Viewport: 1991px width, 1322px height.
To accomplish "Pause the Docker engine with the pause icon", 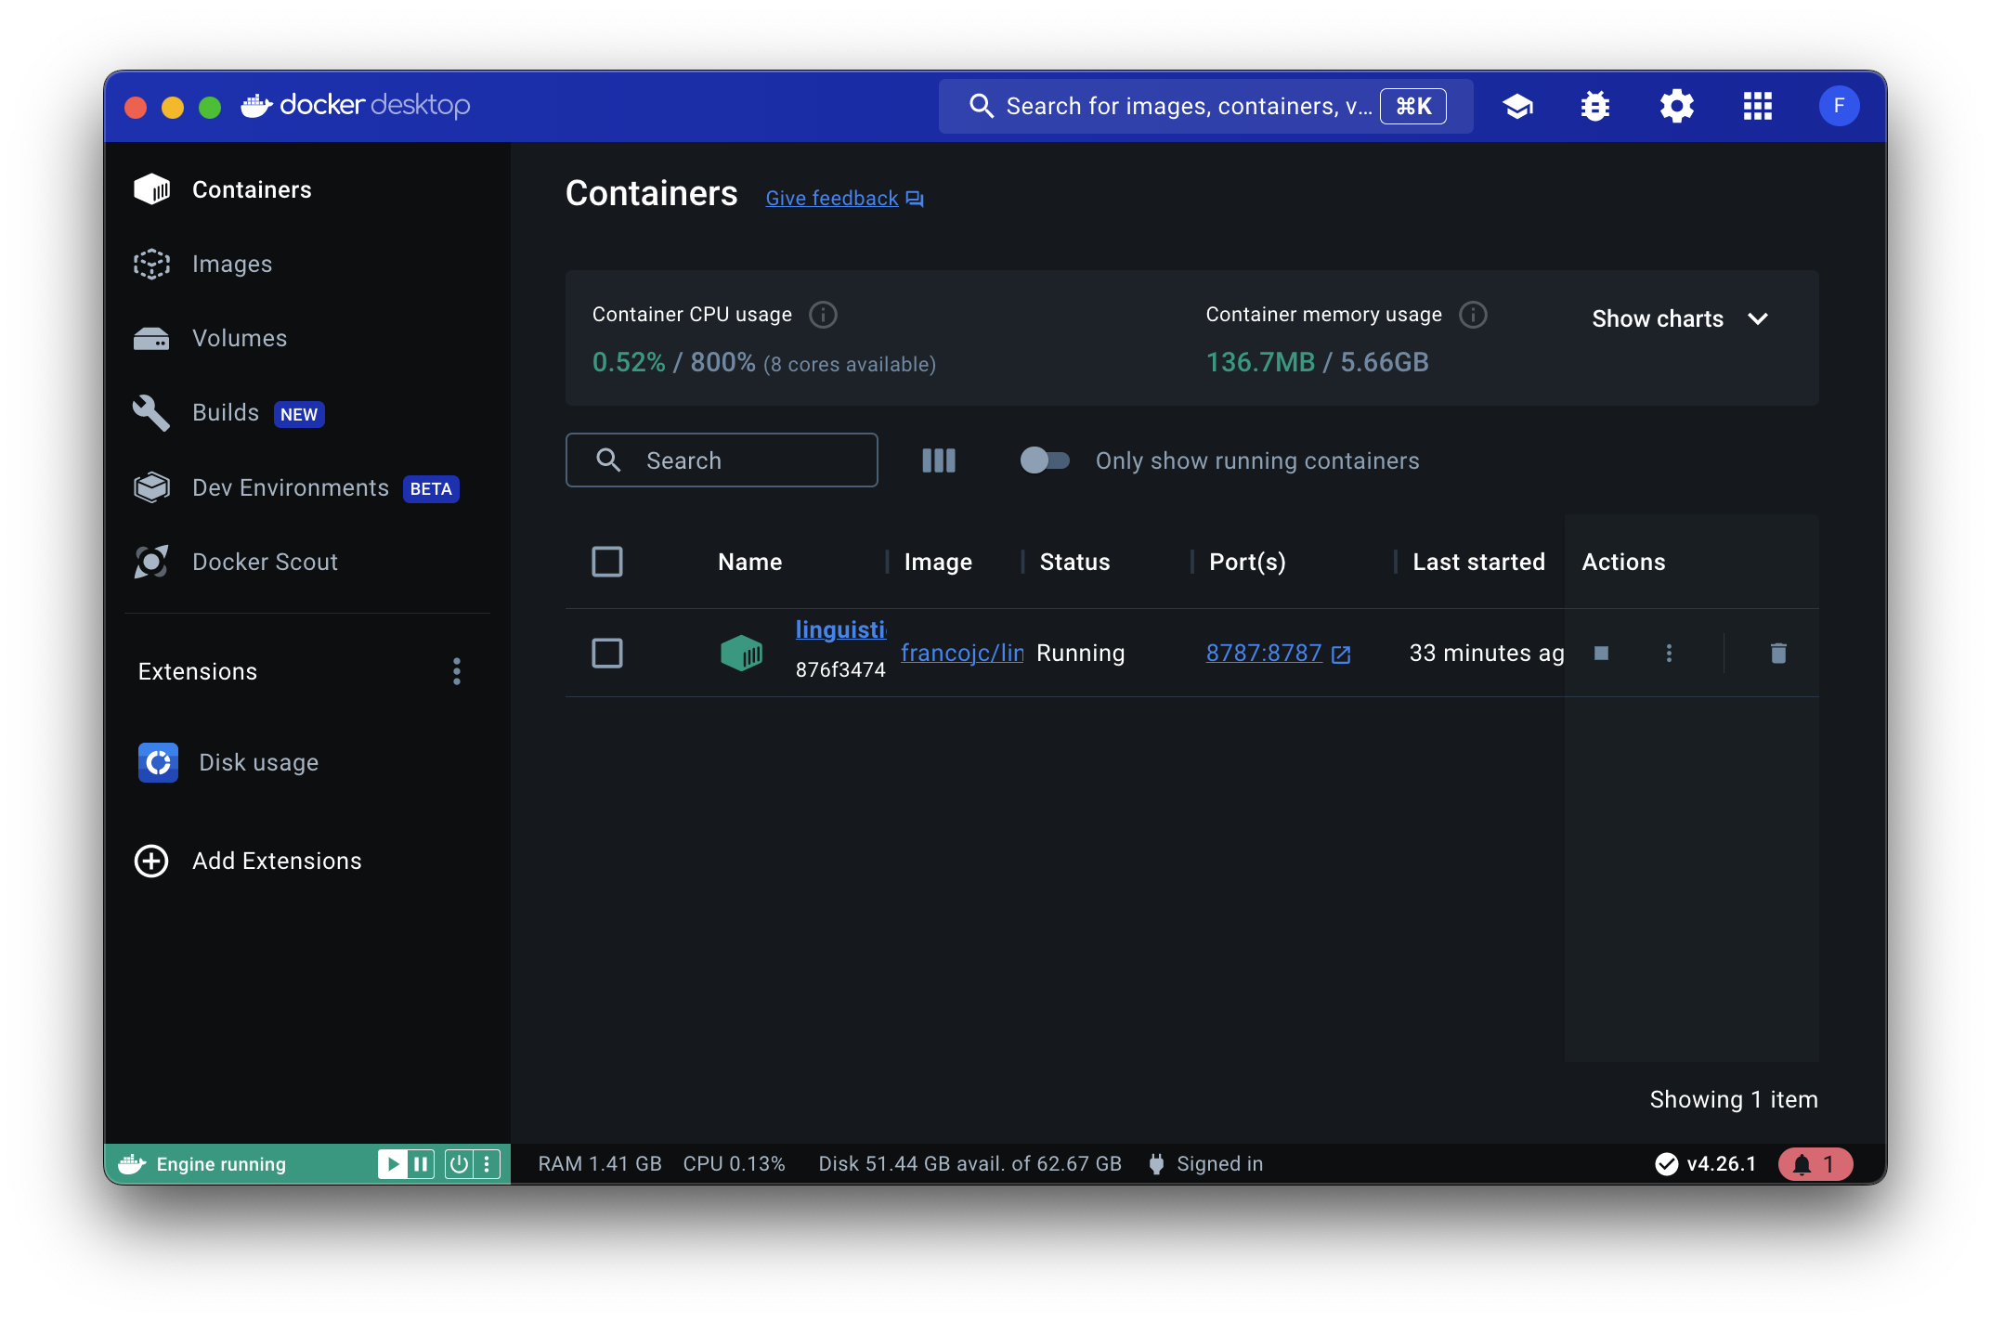I will (x=421, y=1164).
